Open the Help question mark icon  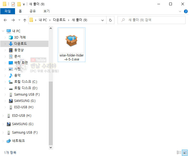point(186,11)
